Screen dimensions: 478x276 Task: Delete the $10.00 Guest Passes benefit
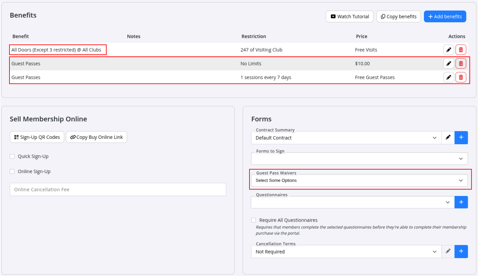point(461,64)
